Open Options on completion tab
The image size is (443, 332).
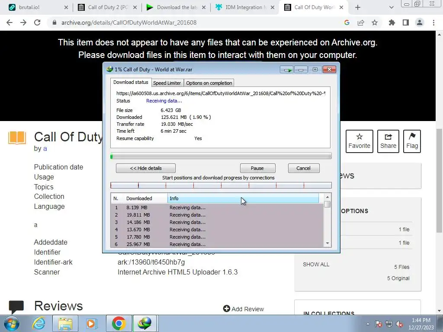point(209,83)
